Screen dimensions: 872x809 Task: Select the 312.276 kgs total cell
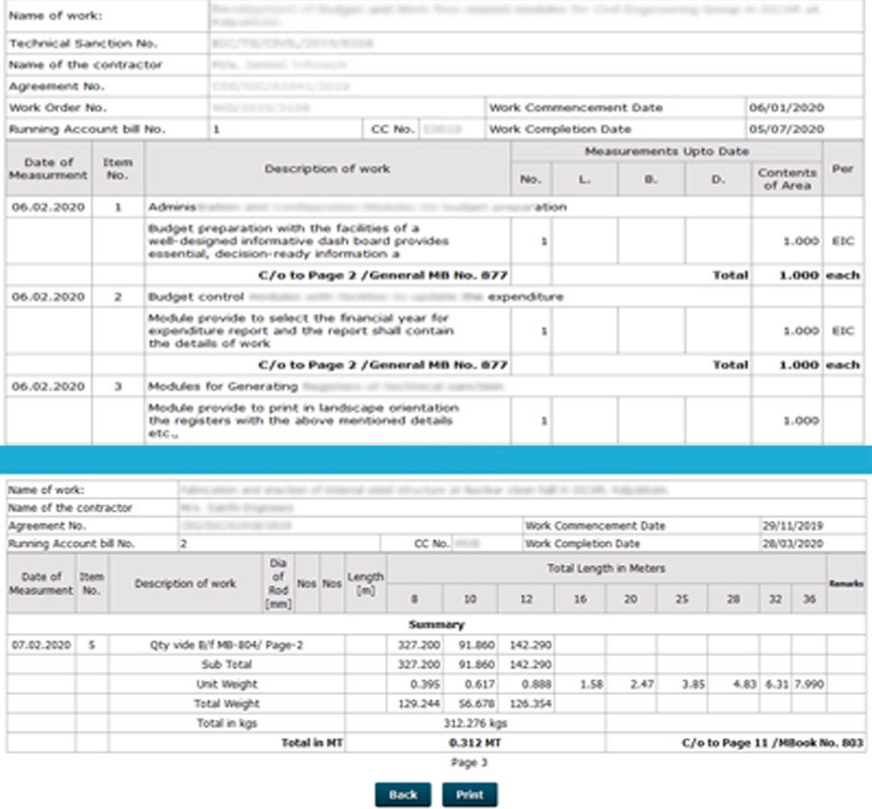tap(474, 724)
